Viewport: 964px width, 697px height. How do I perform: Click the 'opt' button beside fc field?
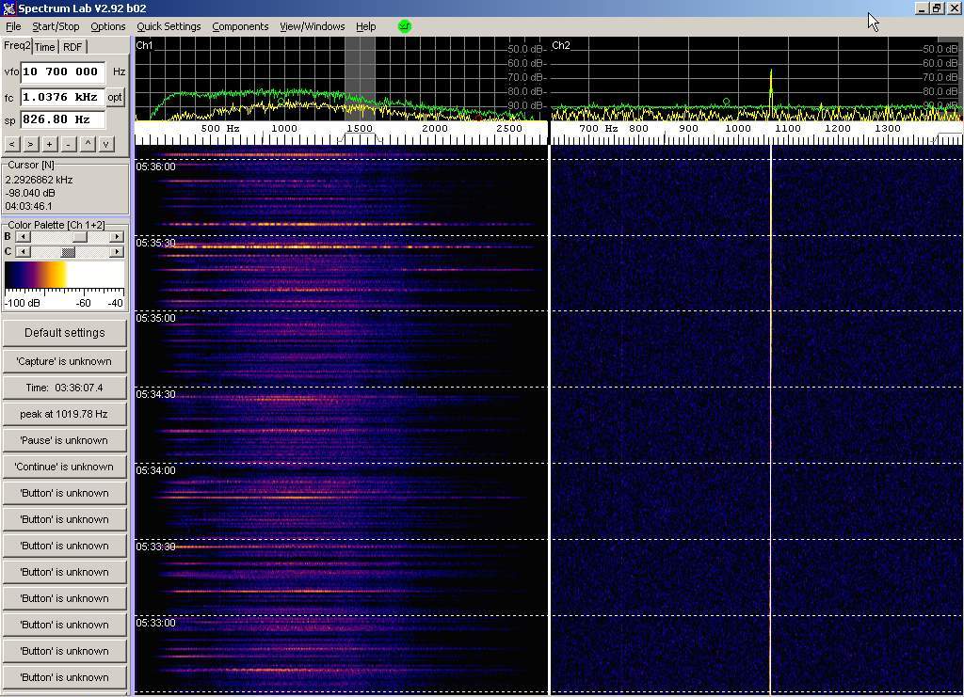[x=115, y=97]
